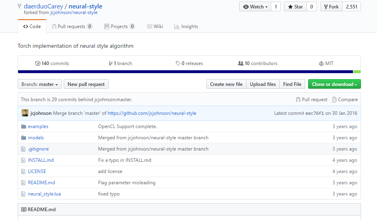Viewport: 377px width, 220px height.
Task: Click the jcjohnson avatar thumbnail
Action: (x=25, y=113)
